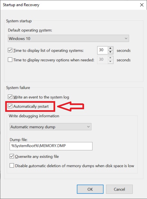The image size is (147, 199).
Task: Click the chevron arrow of Windows 10 dropdown
Action: pyautogui.click(x=126, y=38)
